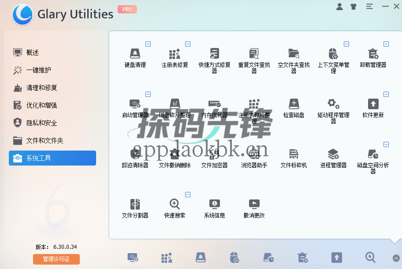Image resolution: width=402 pixels, height=269 pixels.
Task: Select 清理和修复 in sidebar
Action: pyautogui.click(x=52, y=88)
